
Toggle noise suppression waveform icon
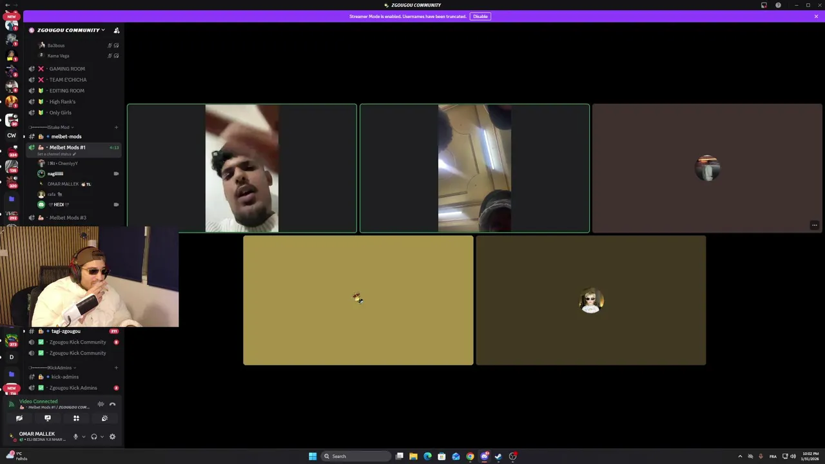coord(101,404)
